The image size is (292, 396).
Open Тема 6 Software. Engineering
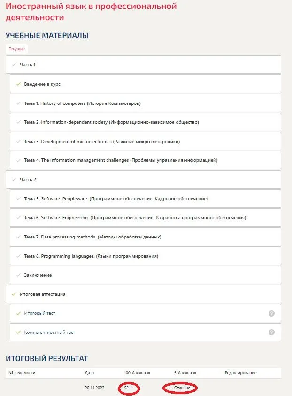click(x=135, y=218)
